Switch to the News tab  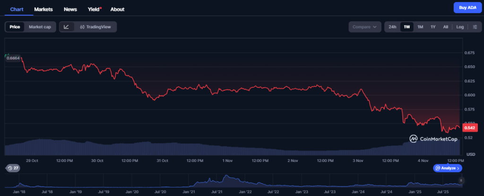click(x=70, y=9)
